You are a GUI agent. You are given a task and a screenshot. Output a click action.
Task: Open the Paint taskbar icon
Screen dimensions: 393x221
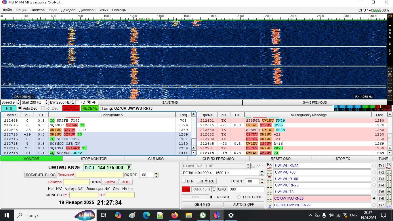(x=132, y=215)
